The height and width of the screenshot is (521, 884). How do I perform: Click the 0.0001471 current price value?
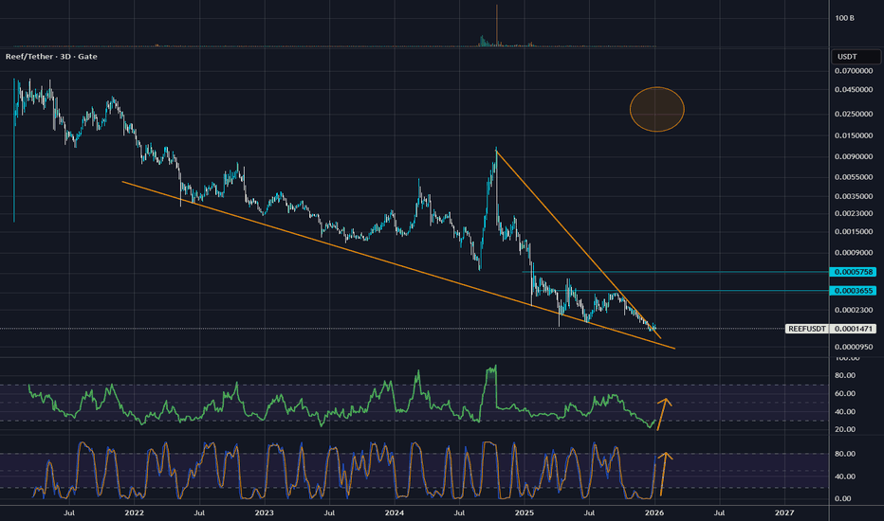click(853, 329)
